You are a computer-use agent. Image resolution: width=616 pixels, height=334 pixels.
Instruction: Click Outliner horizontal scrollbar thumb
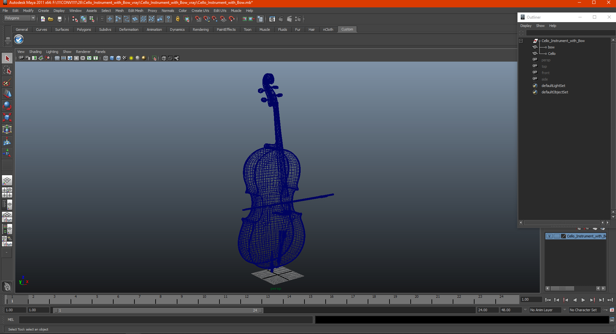(x=562, y=223)
